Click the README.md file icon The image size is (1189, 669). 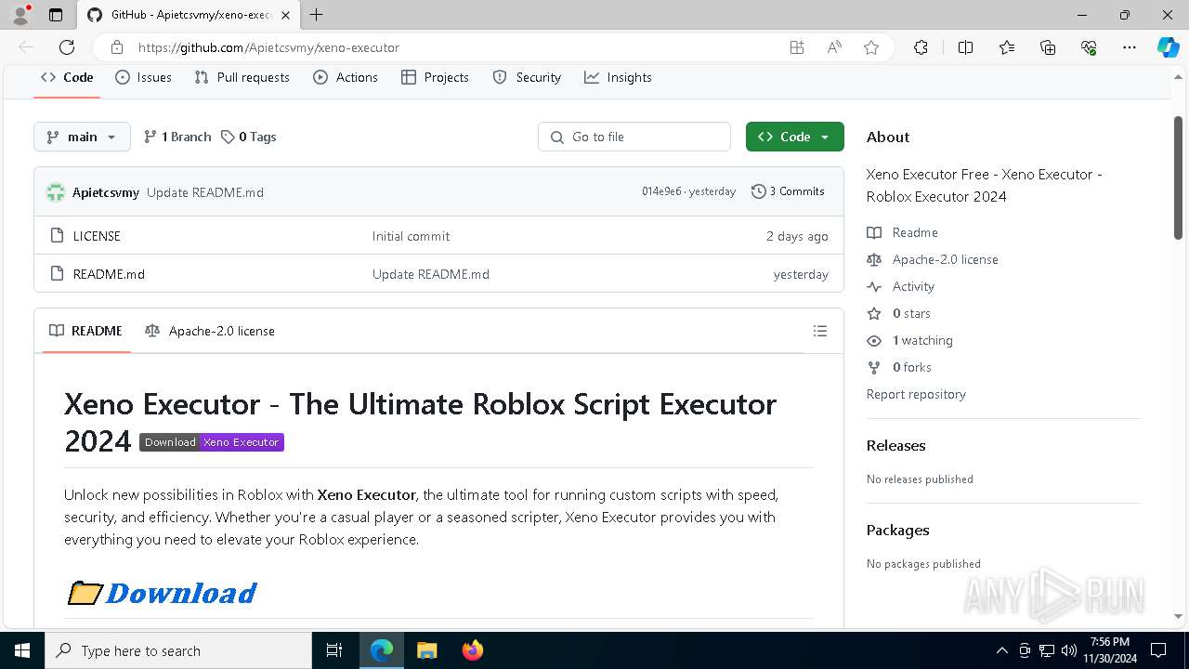click(57, 274)
